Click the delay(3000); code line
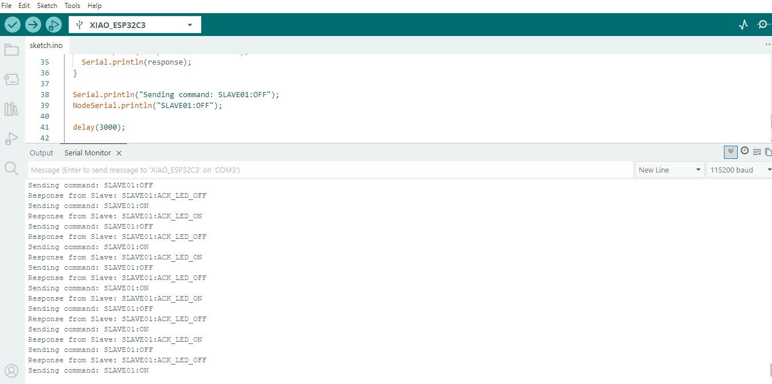The width and height of the screenshot is (772, 384). 99,127
